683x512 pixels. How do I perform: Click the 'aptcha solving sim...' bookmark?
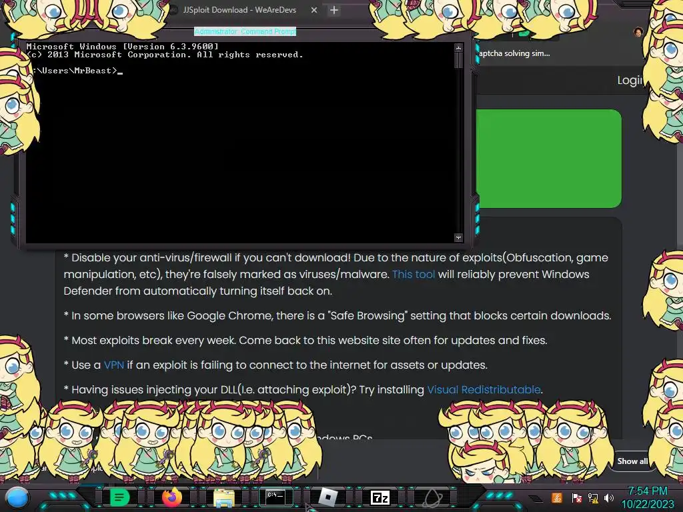(x=514, y=53)
